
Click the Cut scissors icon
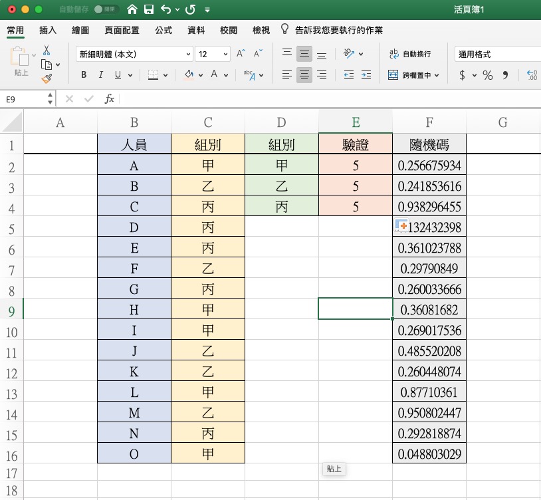pyautogui.click(x=47, y=51)
